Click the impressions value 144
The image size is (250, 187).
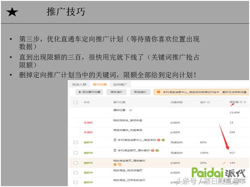[x=232, y=163]
